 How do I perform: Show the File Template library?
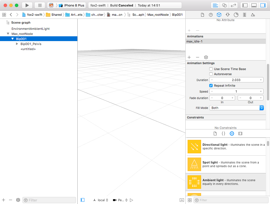click(215, 134)
